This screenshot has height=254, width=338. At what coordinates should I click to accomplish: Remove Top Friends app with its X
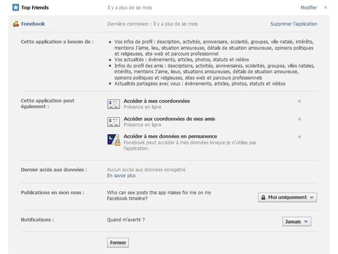point(326,7)
